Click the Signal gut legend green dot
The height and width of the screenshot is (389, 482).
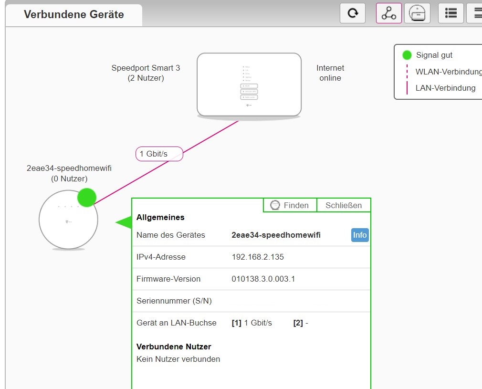coord(407,55)
